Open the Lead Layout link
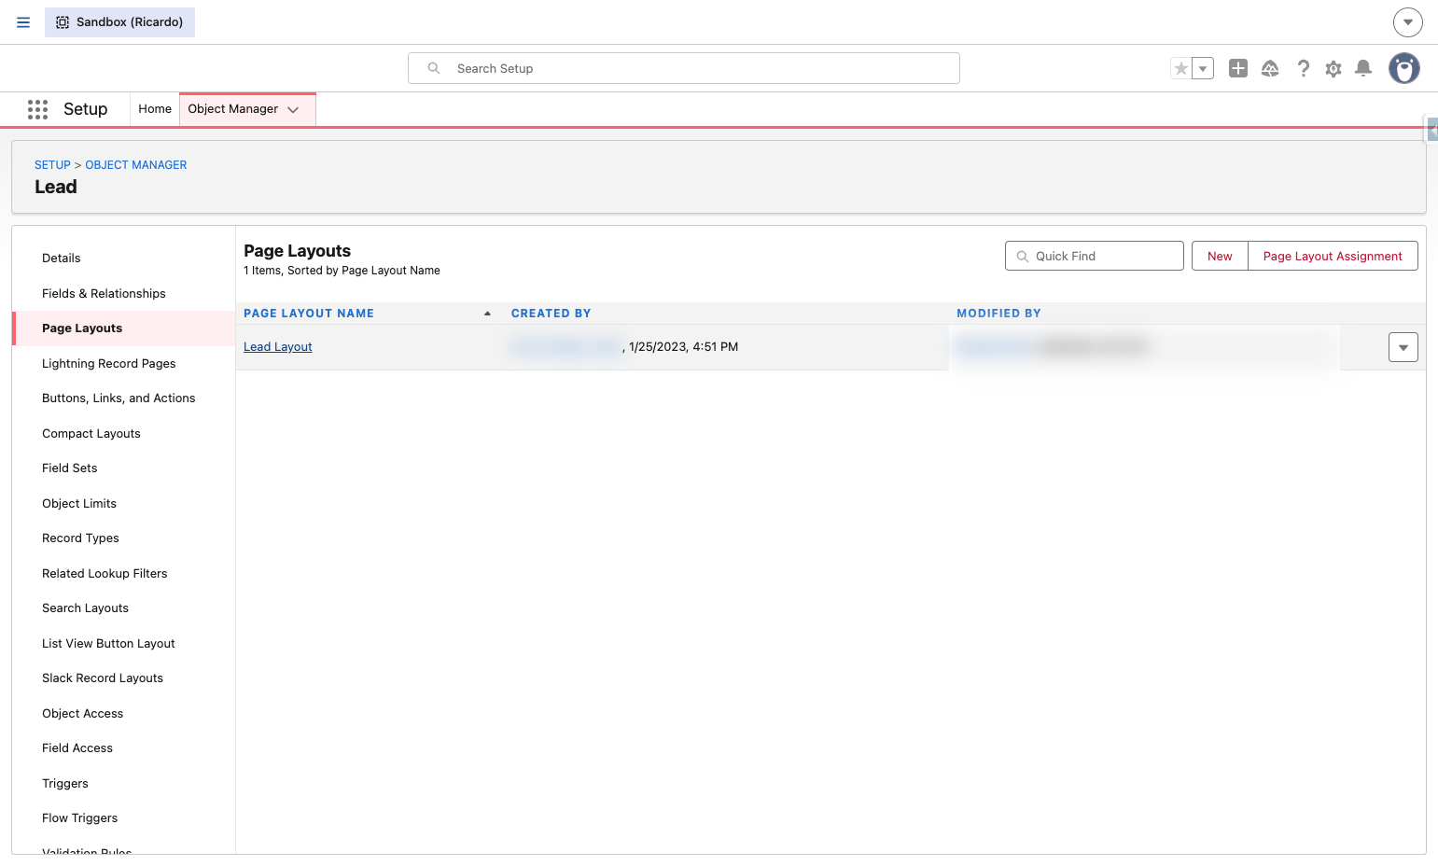1438x866 pixels. [278, 347]
